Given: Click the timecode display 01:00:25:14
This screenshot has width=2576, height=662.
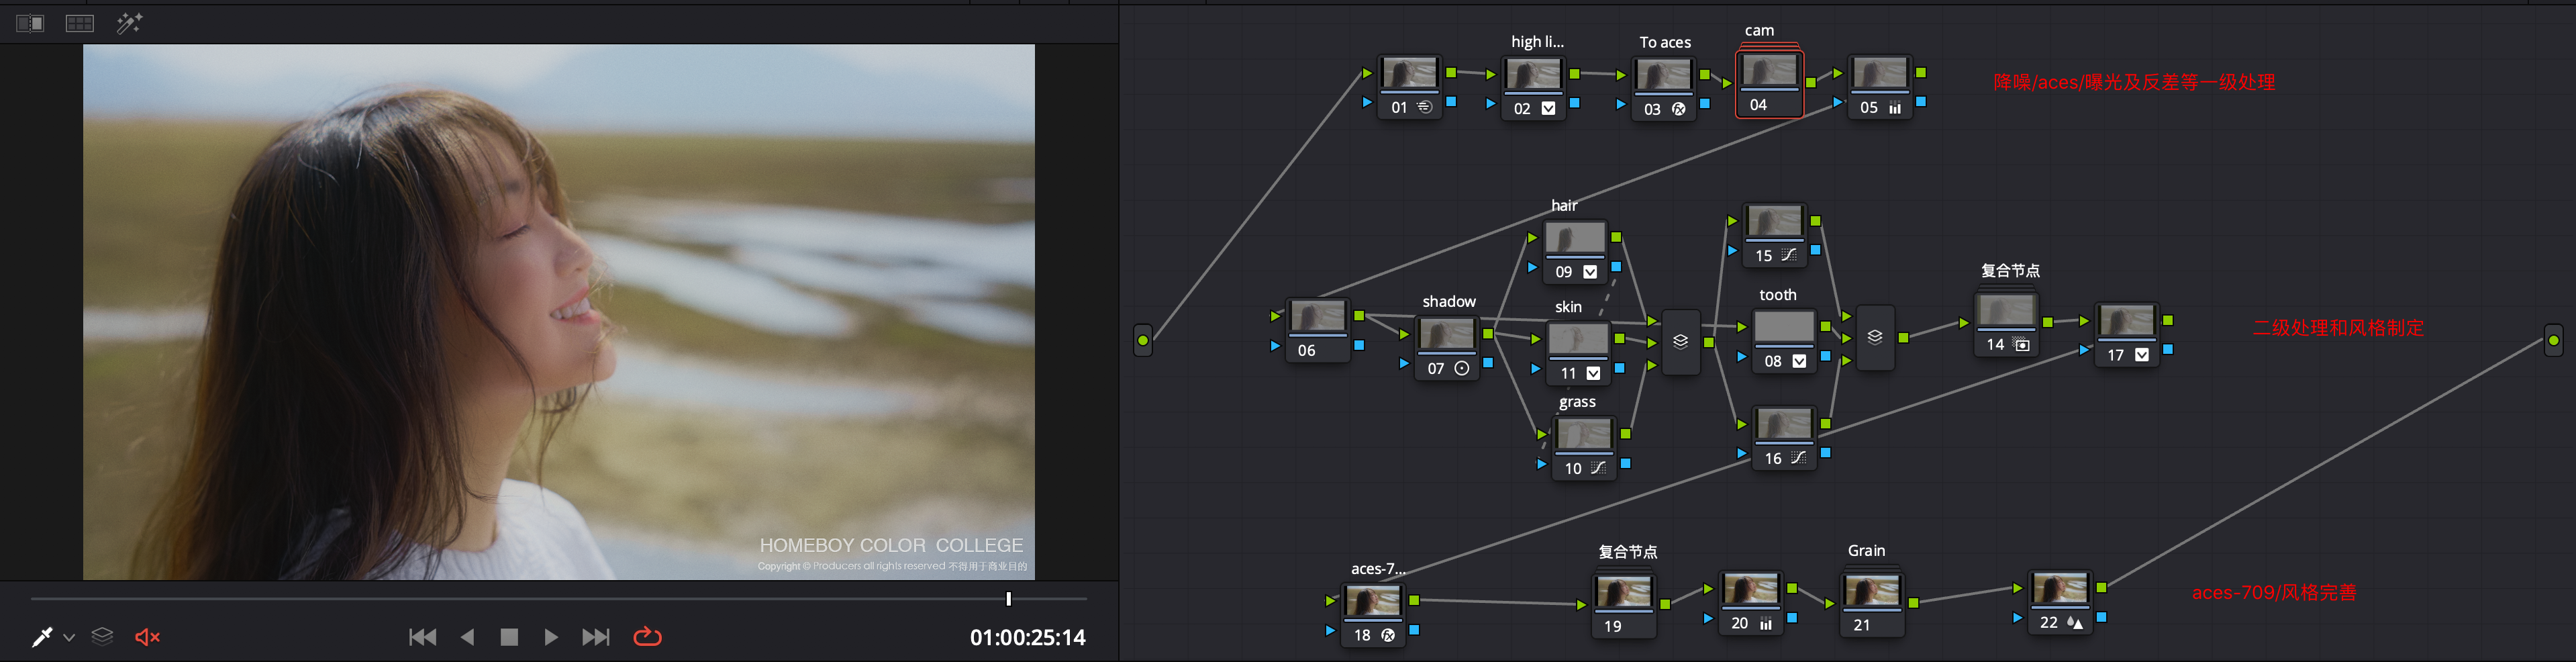Looking at the screenshot, I should (x=1027, y=637).
